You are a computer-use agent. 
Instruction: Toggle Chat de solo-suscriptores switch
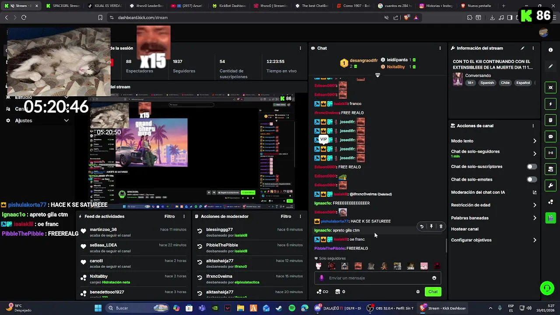[532, 167]
